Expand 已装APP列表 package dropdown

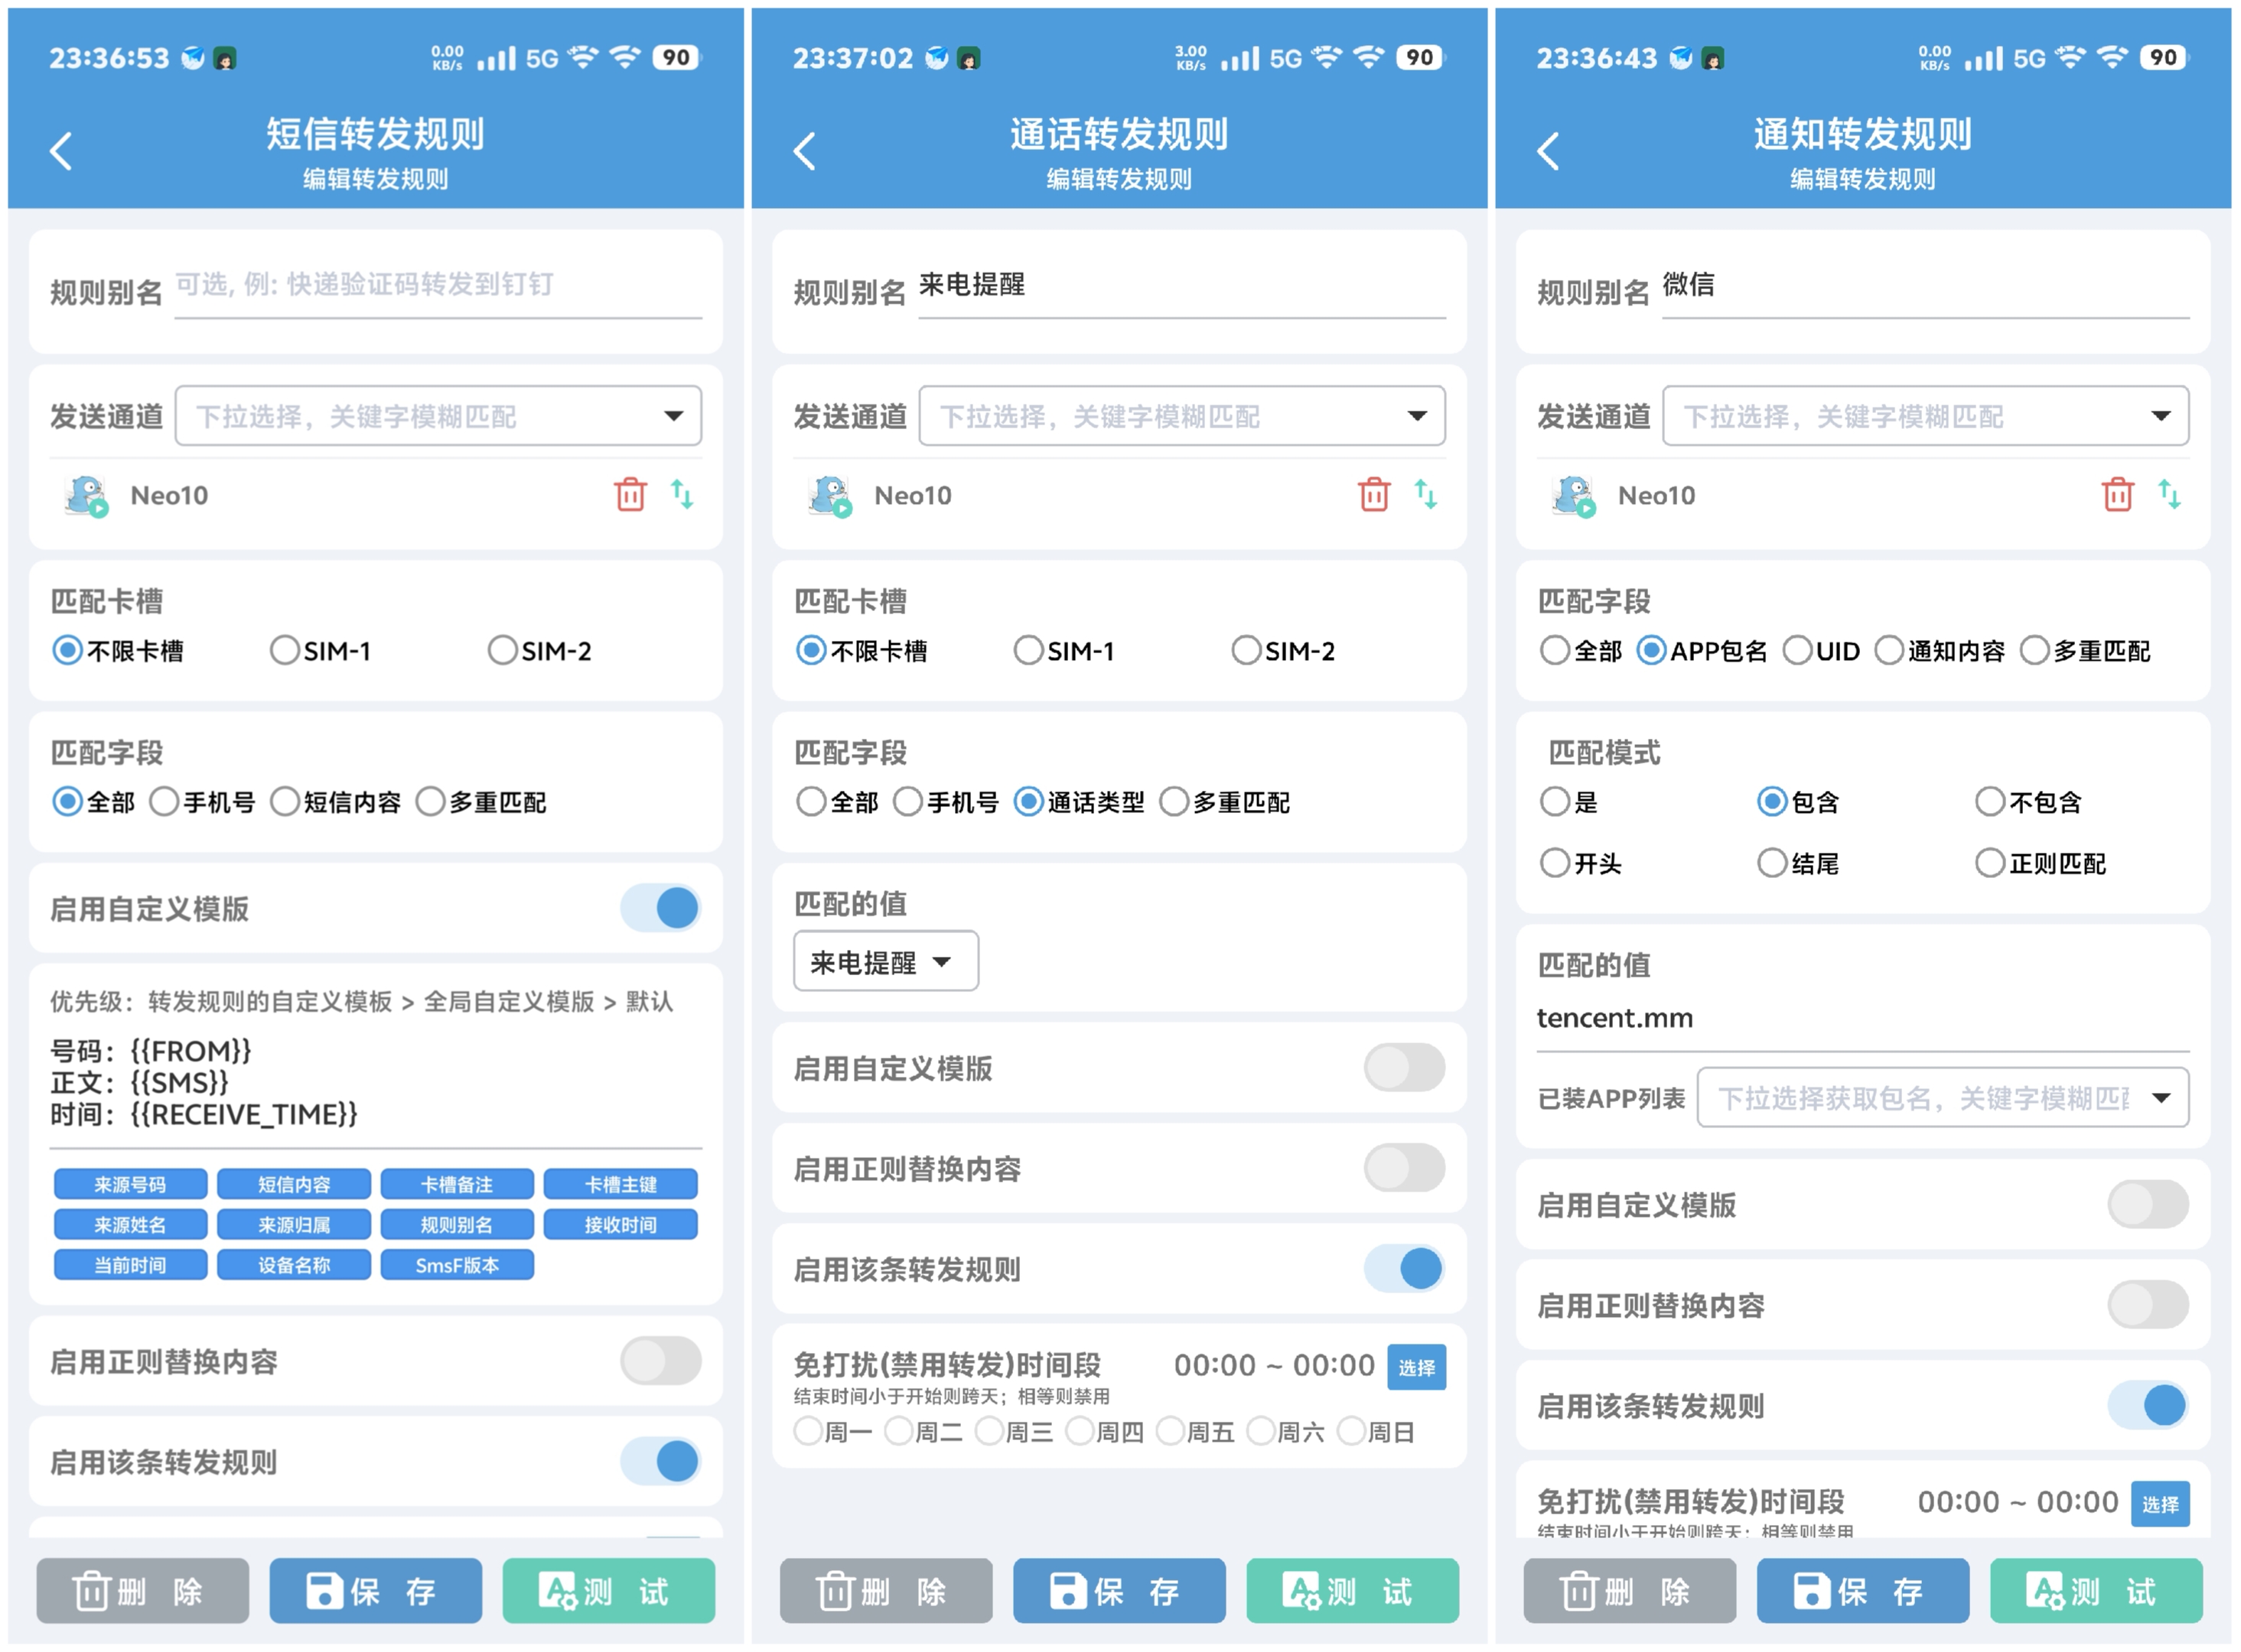click(1943, 1098)
